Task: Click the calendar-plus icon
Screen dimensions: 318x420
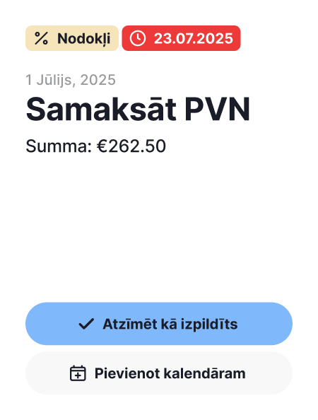Action: [78, 373]
